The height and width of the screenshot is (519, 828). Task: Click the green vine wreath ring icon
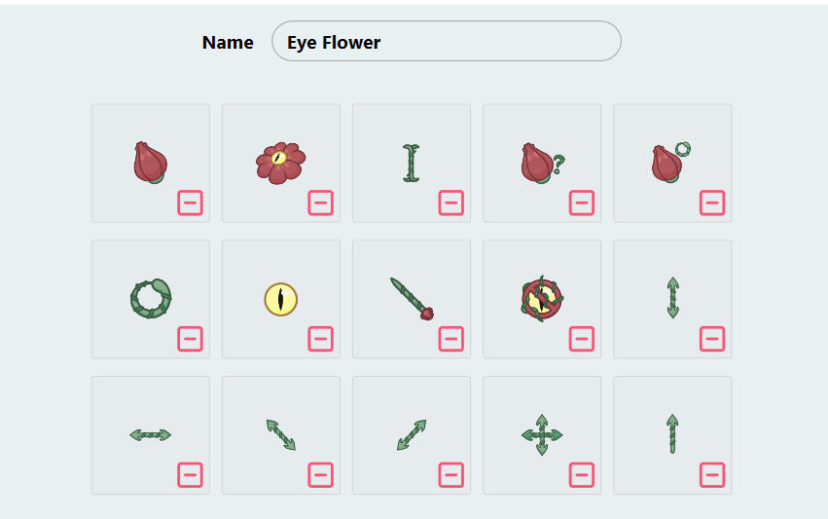point(150,298)
